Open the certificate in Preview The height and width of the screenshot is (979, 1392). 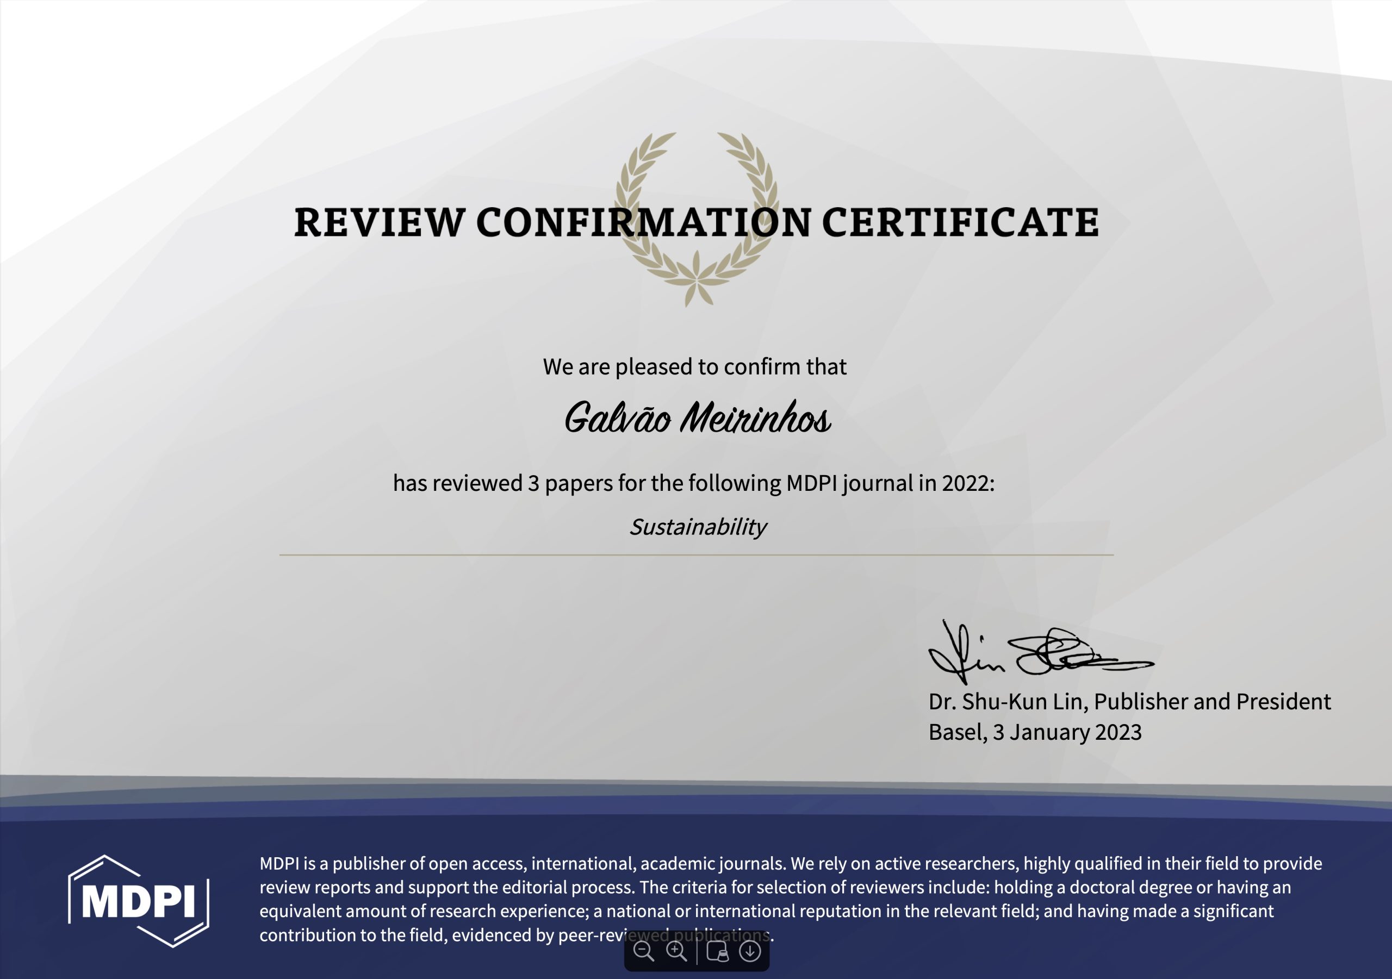717,951
